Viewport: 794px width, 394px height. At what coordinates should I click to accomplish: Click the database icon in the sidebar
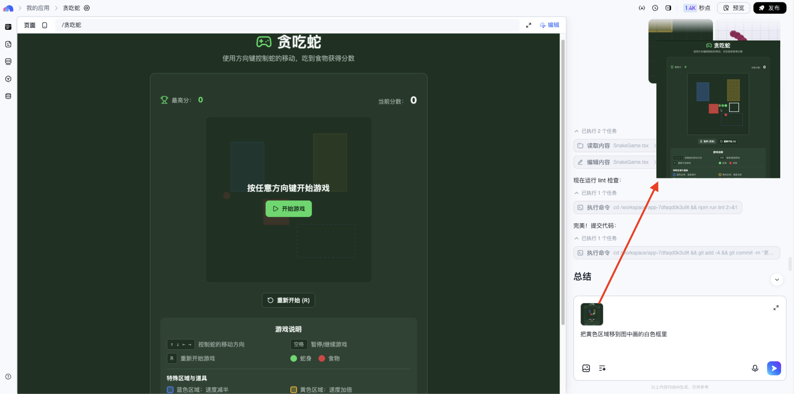click(x=8, y=96)
